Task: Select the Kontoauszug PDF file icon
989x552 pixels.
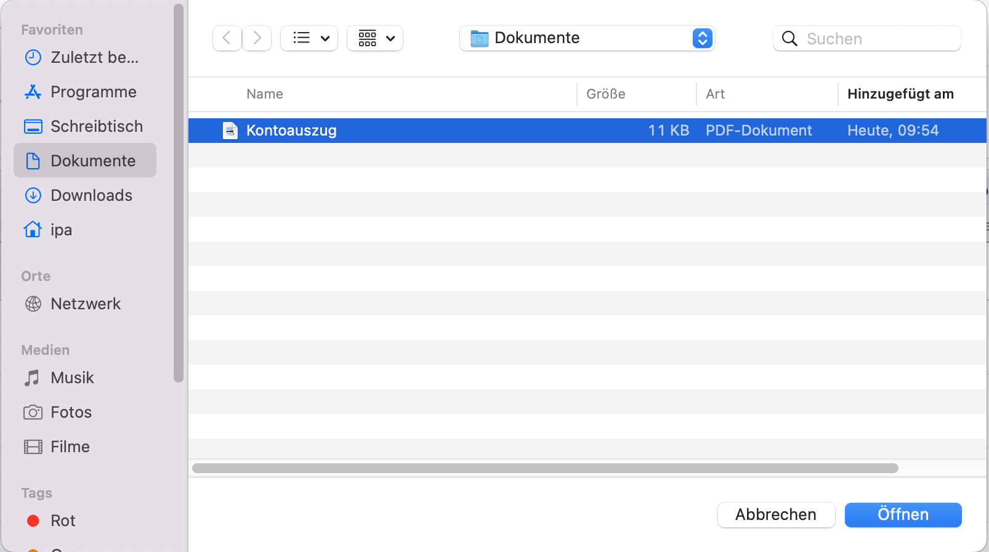Action: [x=230, y=131]
